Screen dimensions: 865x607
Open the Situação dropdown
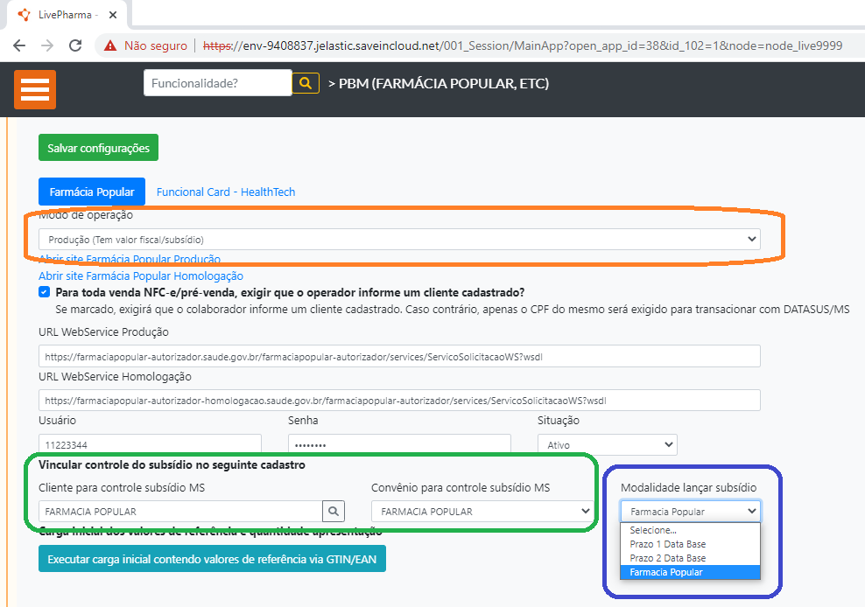click(607, 445)
